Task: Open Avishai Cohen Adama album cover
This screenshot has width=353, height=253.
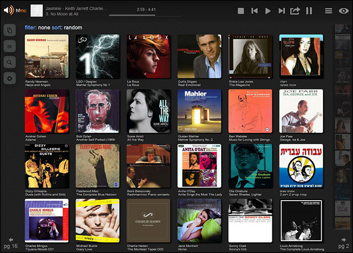Action: pos(46,111)
